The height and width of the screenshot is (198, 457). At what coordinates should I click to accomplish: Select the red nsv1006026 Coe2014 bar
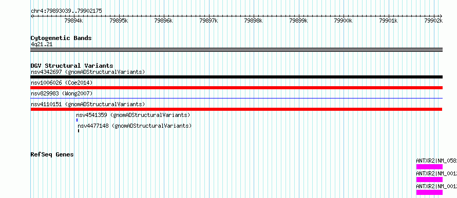(236, 88)
